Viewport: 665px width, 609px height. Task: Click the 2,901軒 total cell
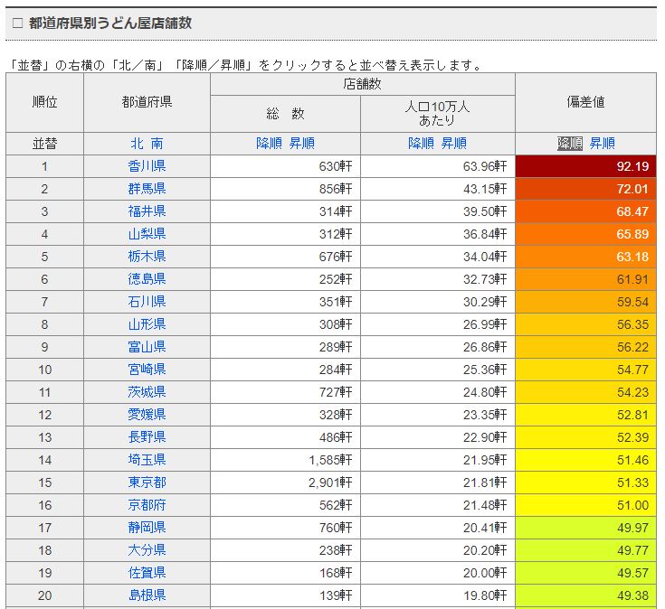pyautogui.click(x=285, y=483)
